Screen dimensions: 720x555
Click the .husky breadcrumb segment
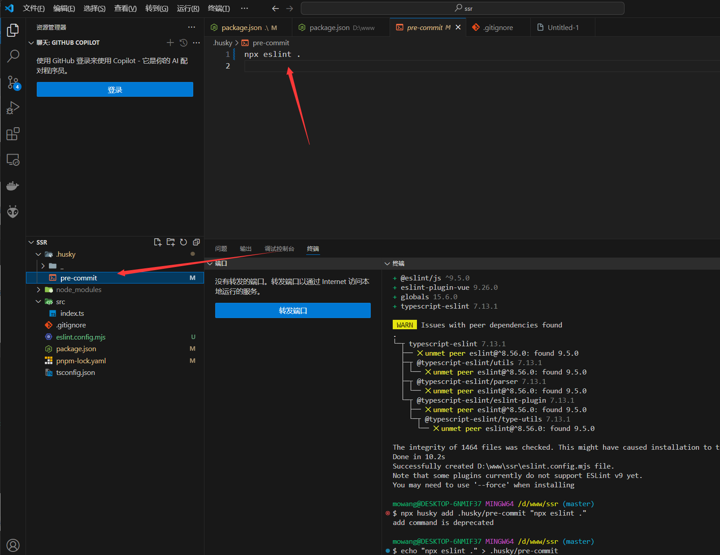pyautogui.click(x=222, y=43)
